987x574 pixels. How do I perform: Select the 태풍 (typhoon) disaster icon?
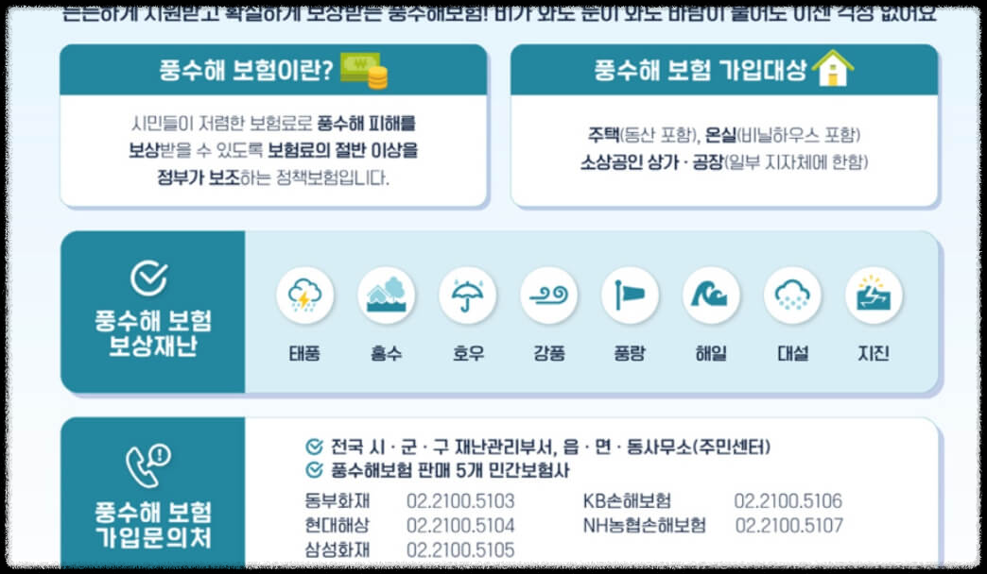pos(303,297)
